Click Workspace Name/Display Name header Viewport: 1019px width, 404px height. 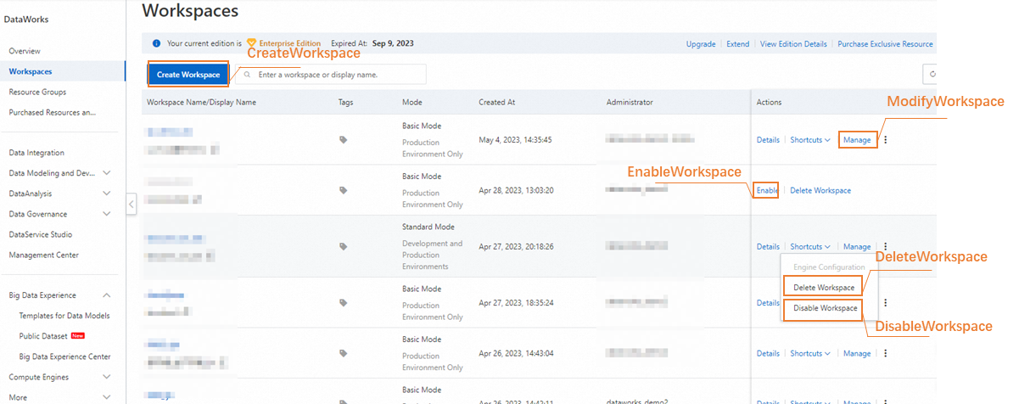(x=201, y=102)
